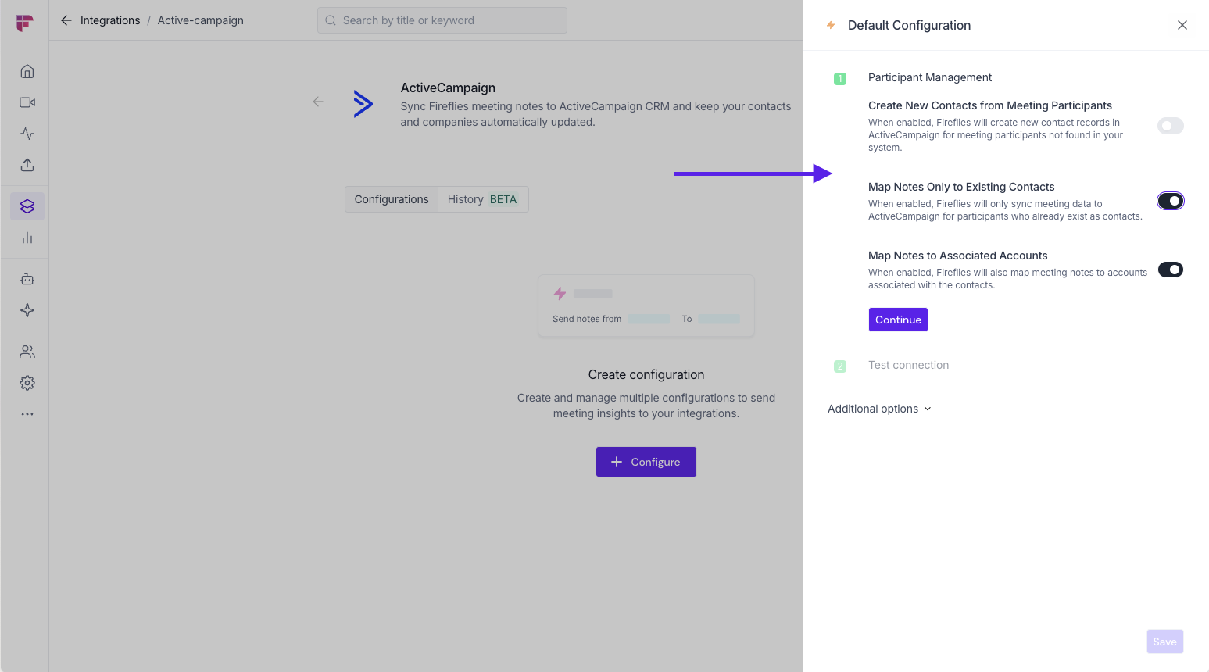The image size is (1209, 672).
Task: Click the Continue button
Action: pos(898,320)
